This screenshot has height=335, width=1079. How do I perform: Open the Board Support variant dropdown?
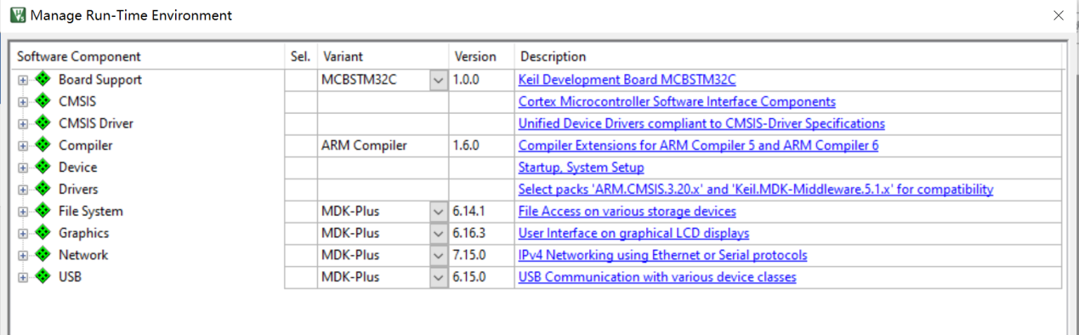[439, 80]
